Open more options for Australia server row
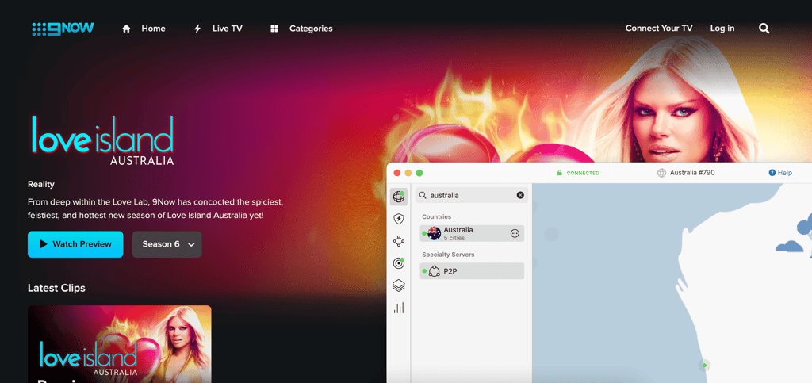This screenshot has height=383, width=812. coord(515,233)
